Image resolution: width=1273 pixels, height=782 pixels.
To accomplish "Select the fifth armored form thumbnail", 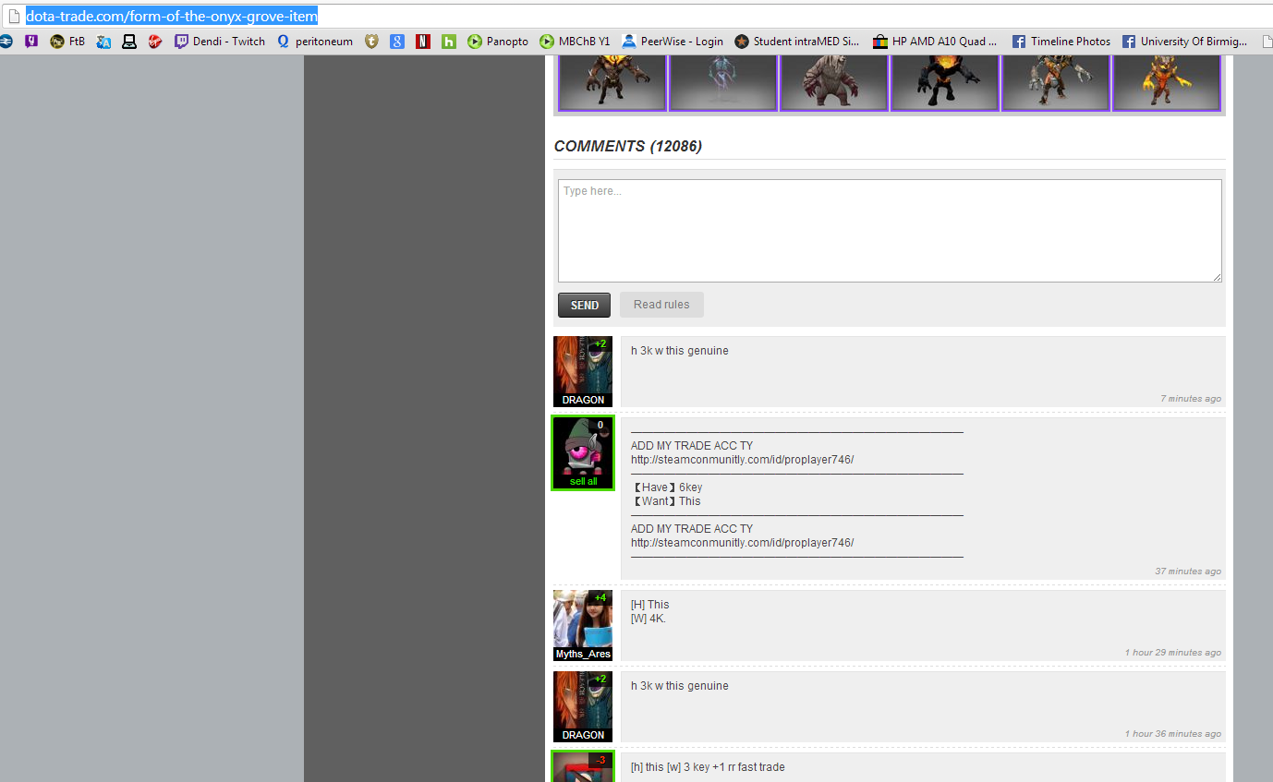I will point(1056,83).
